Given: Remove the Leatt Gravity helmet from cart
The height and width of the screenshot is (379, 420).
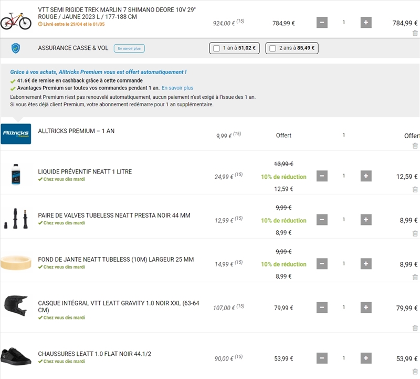Looking at the screenshot, I should click(x=415, y=328).
